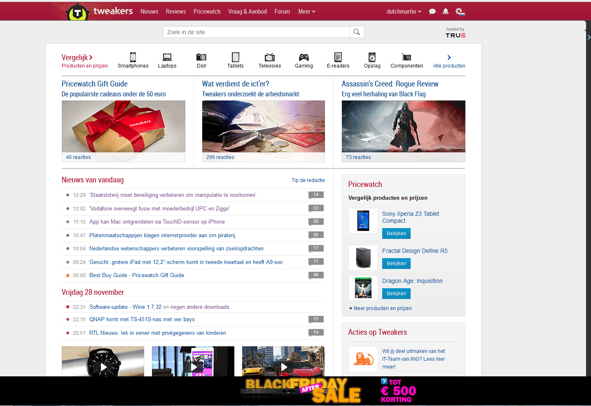Viewport: 591px width, 406px height.
Task: Open comment count 33 for Vodafone article
Action: 316,208
